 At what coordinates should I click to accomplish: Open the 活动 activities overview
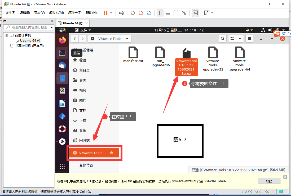(x=62, y=30)
